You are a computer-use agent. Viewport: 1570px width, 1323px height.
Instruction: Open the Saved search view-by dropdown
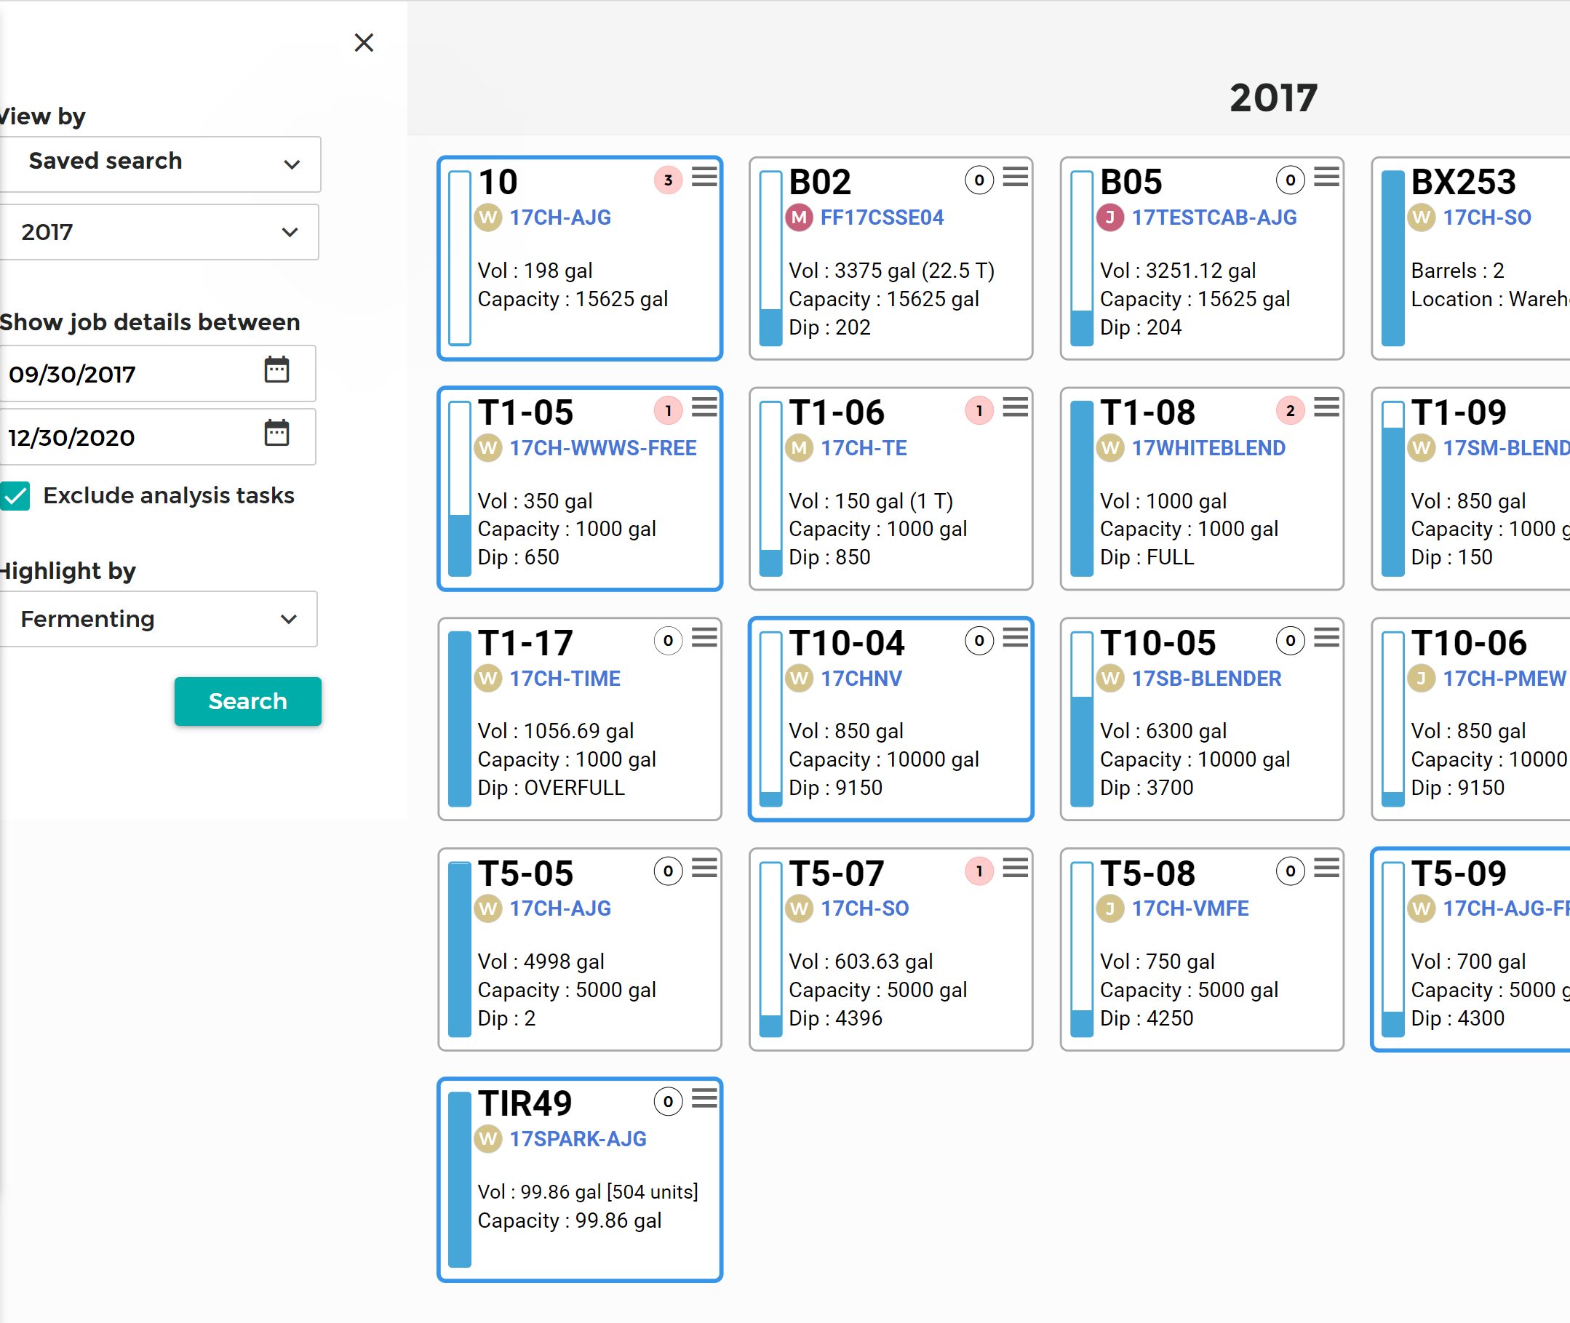click(159, 164)
